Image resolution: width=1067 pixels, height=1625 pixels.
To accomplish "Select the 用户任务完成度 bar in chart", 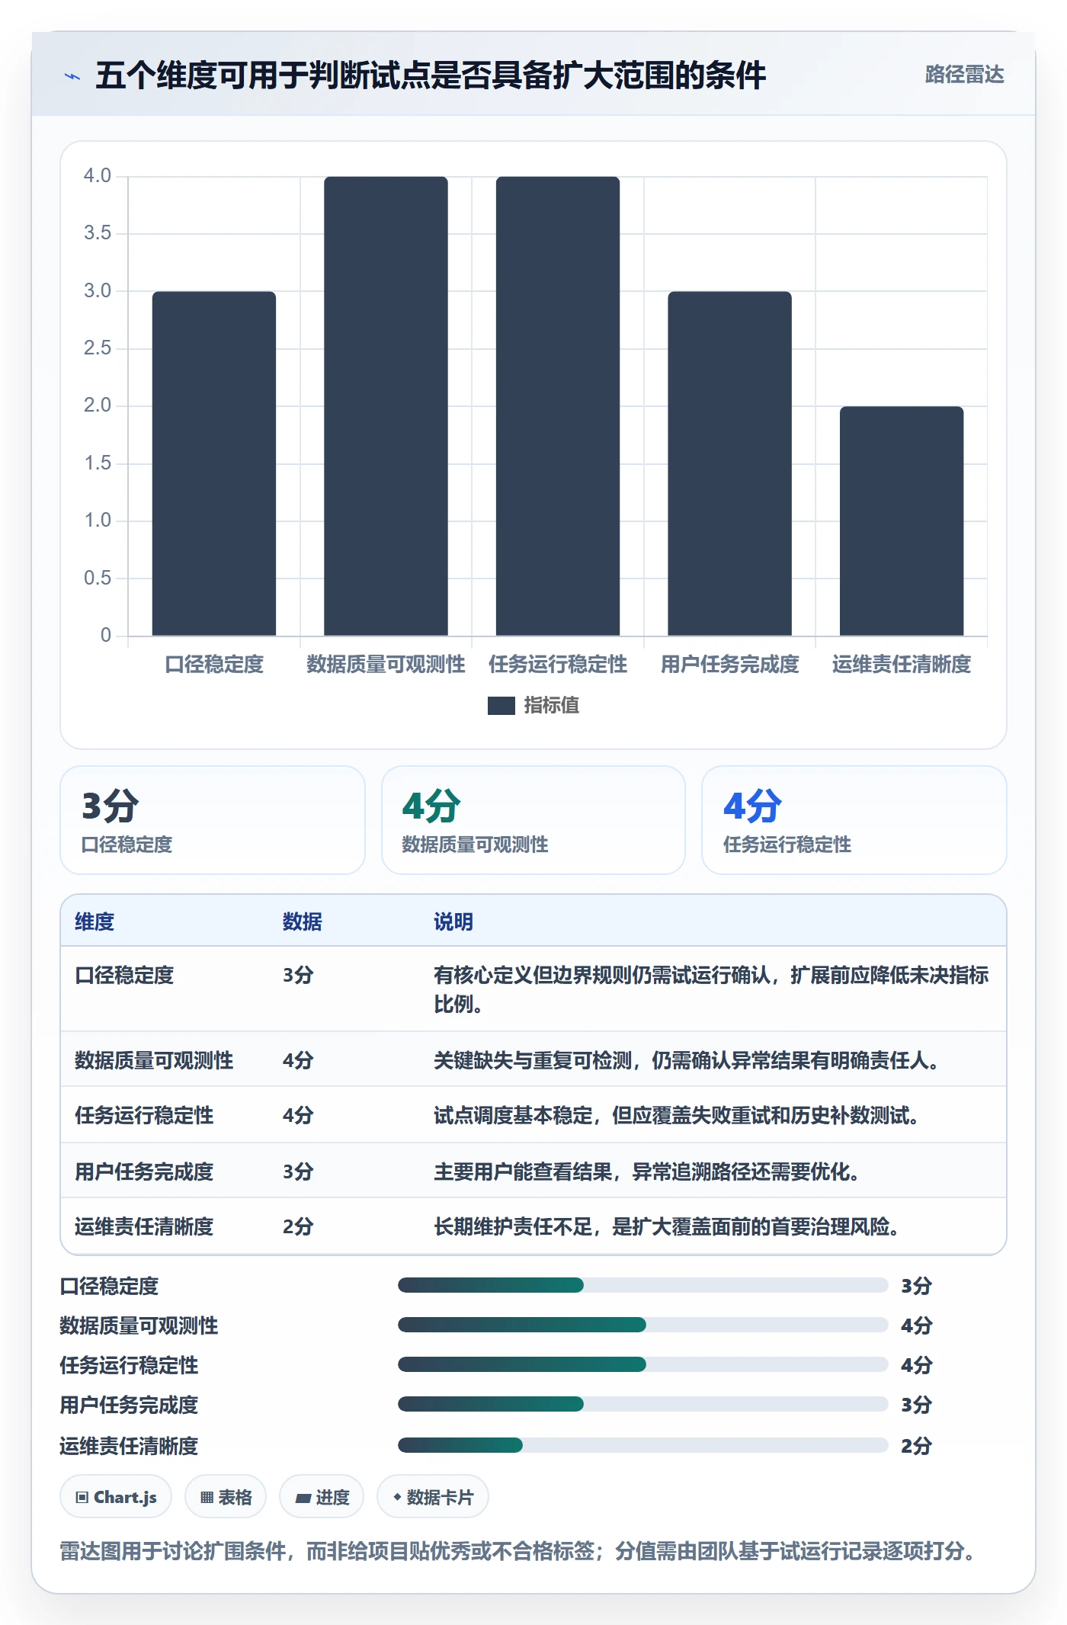I will tap(729, 463).
